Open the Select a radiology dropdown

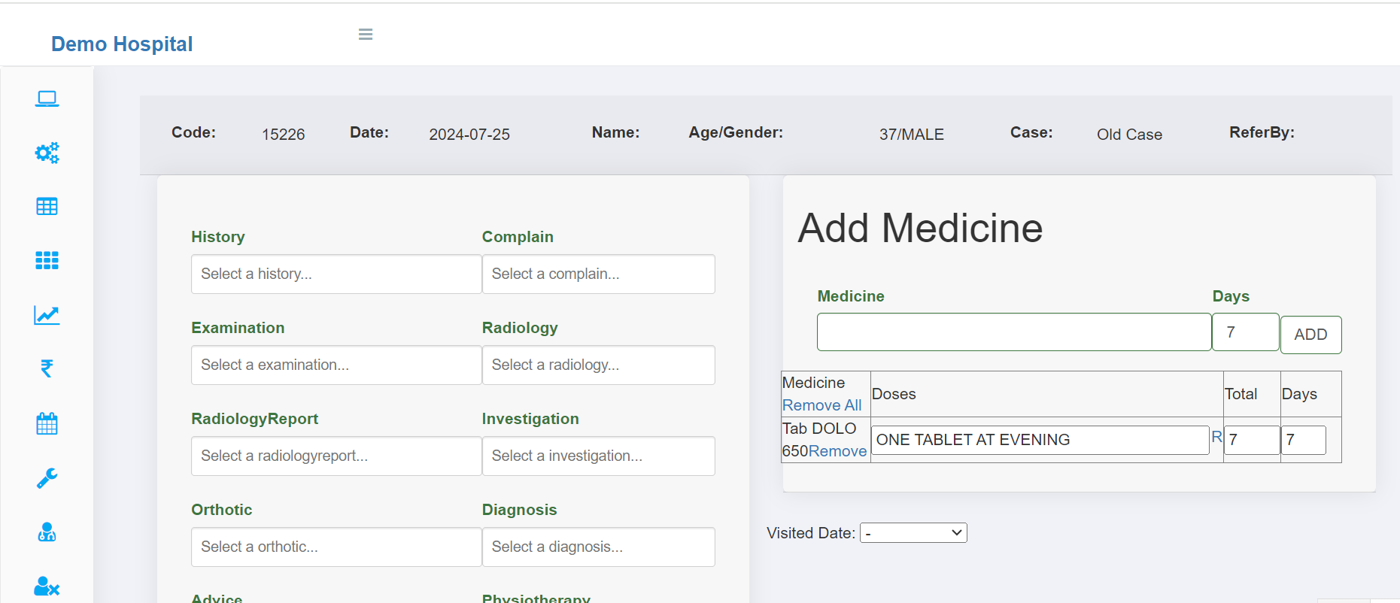[598, 365]
